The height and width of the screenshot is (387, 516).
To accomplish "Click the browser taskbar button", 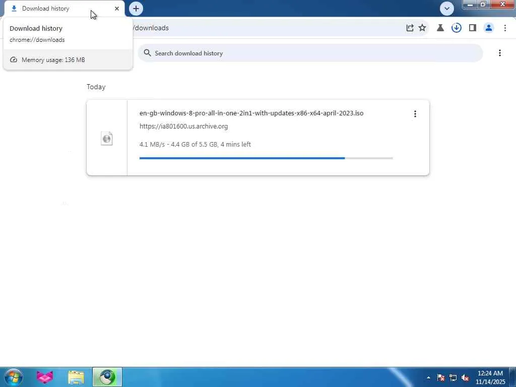I will click(107, 377).
